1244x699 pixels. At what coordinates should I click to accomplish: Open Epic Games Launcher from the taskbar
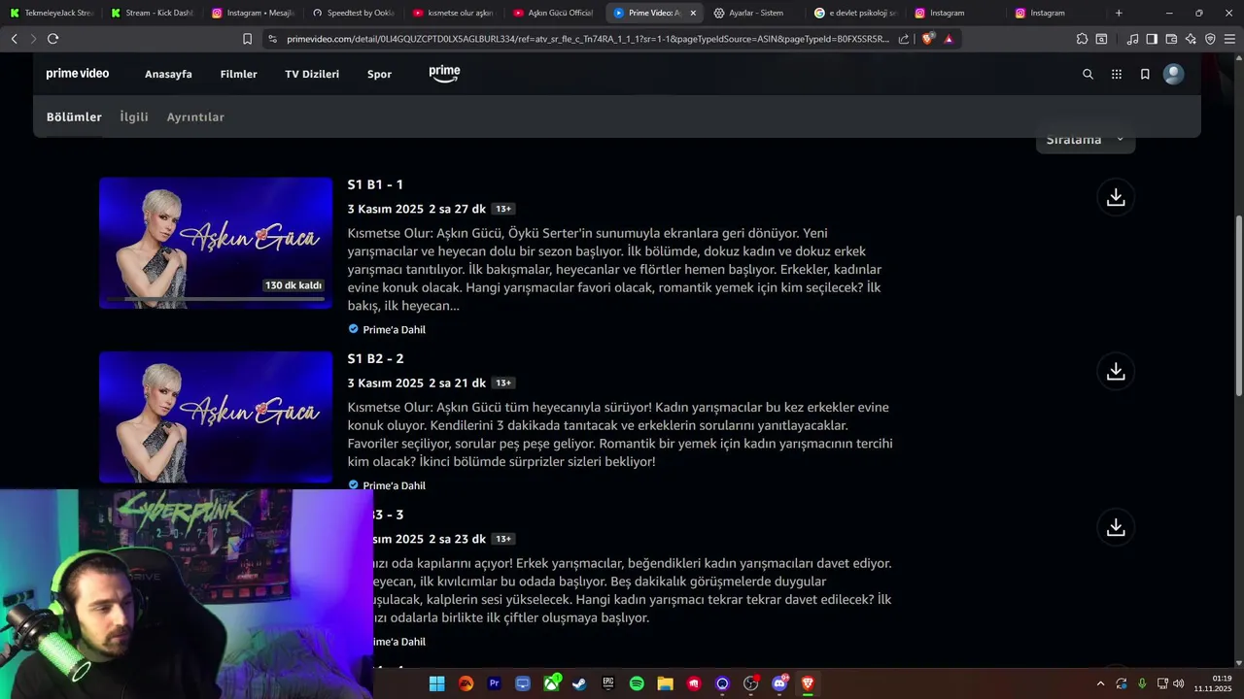(x=608, y=683)
